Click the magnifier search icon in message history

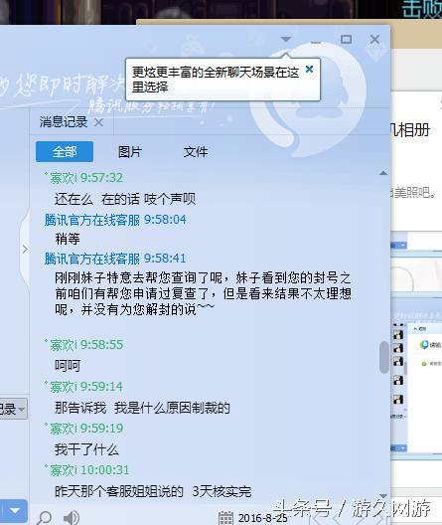click(x=44, y=517)
